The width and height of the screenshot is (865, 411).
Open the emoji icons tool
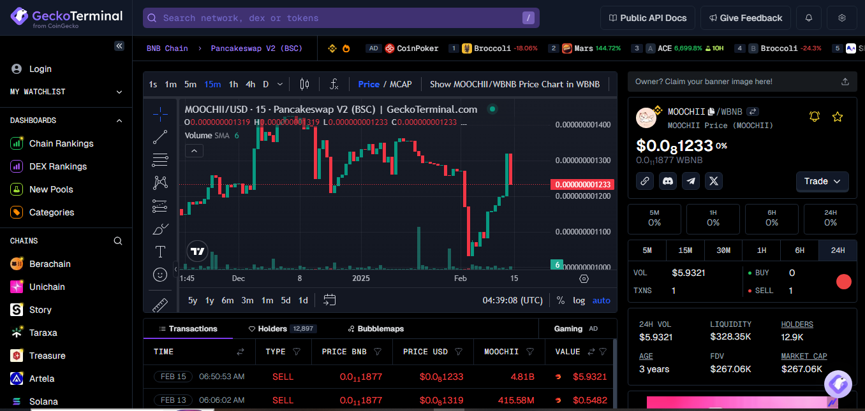[x=160, y=275]
